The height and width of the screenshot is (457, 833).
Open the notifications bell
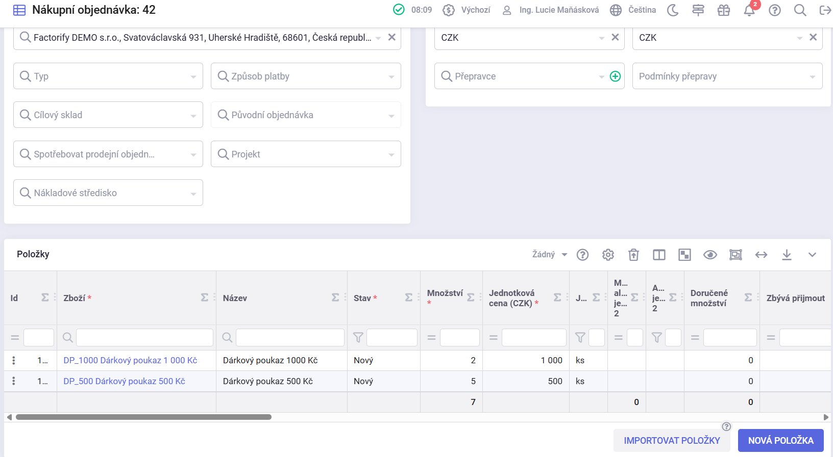pos(749,10)
